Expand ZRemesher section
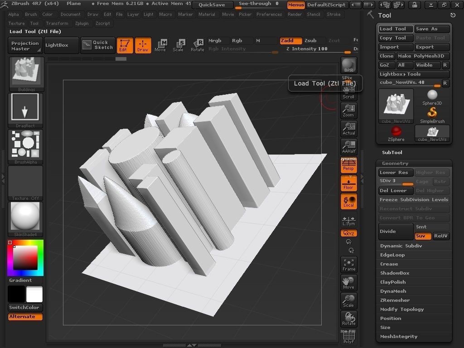 point(395,300)
